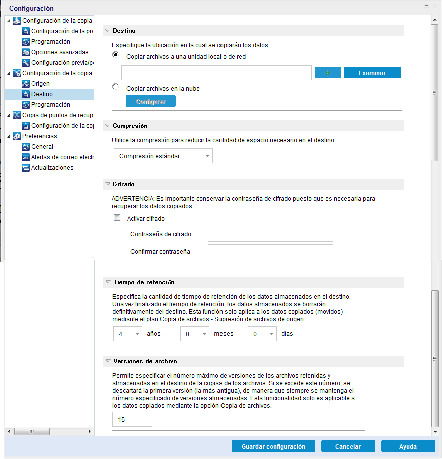Click the Actualizaciones icon
This screenshot has height=459, width=442.
[26, 168]
